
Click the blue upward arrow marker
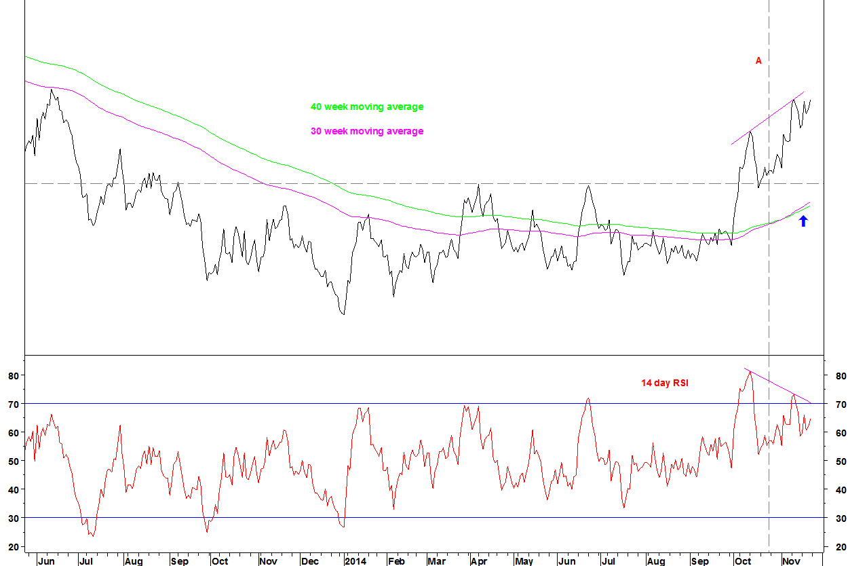[x=803, y=221]
